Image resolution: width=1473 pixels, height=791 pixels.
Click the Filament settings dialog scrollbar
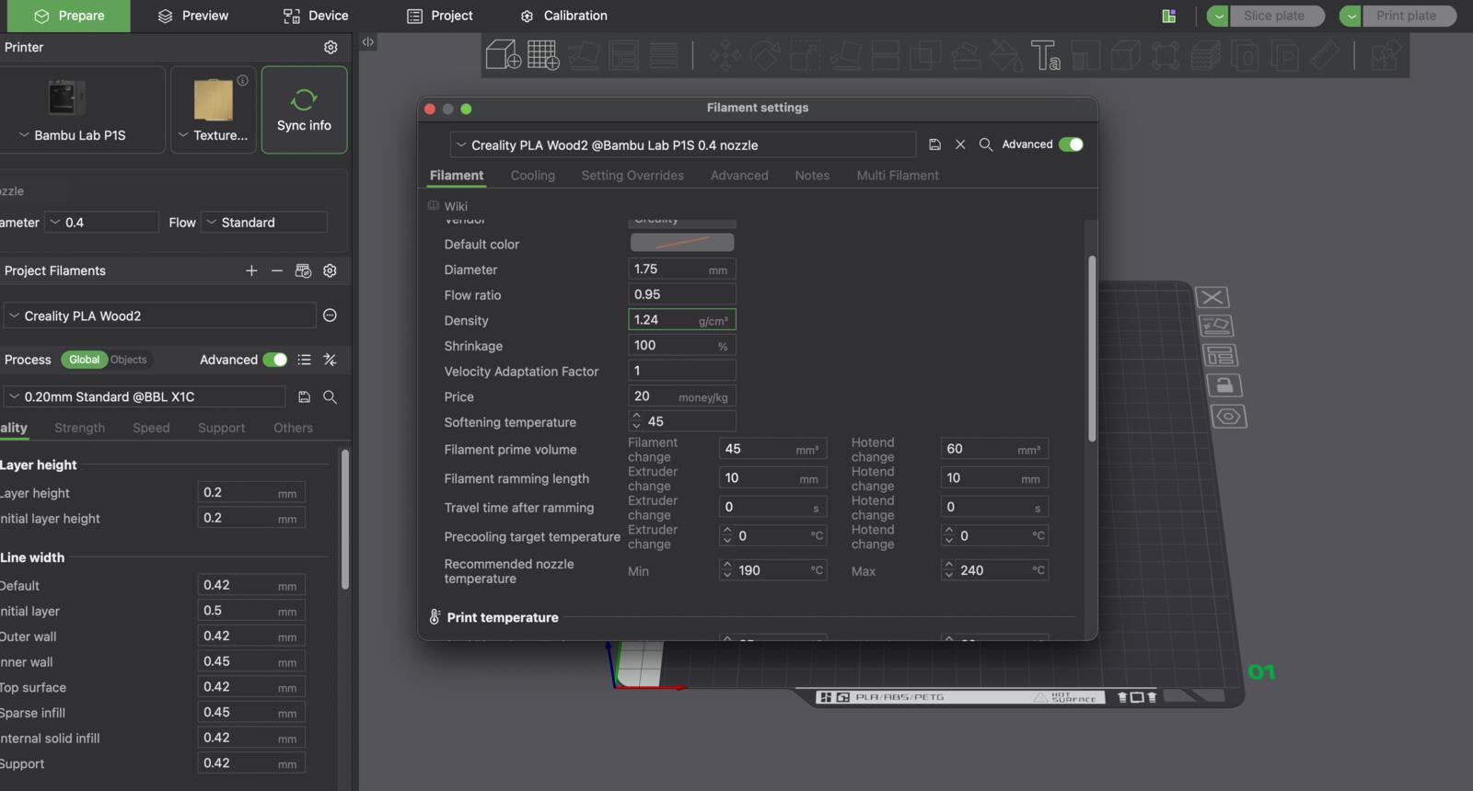(1092, 349)
